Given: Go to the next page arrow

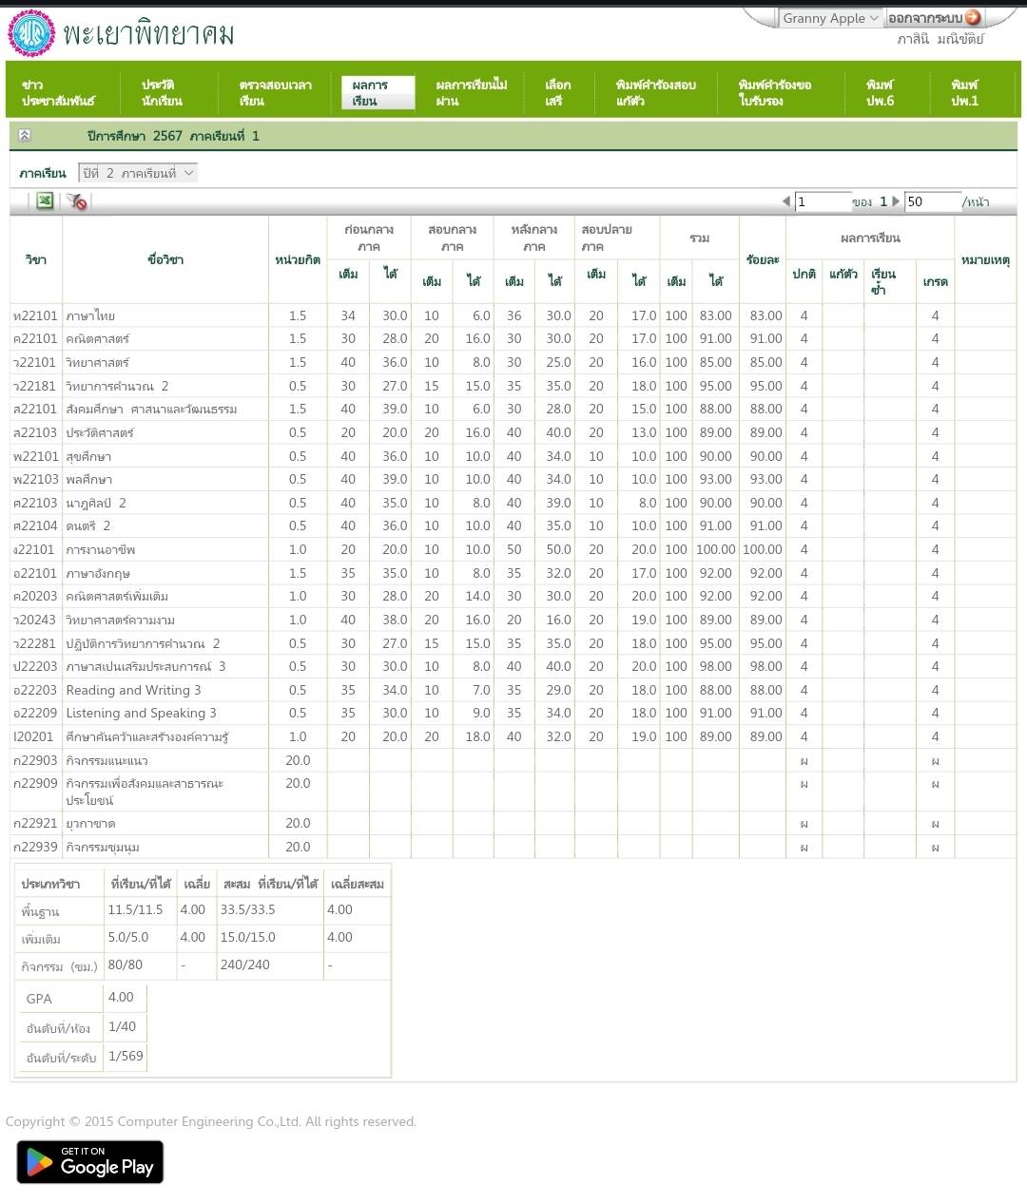Looking at the screenshot, I should [896, 201].
